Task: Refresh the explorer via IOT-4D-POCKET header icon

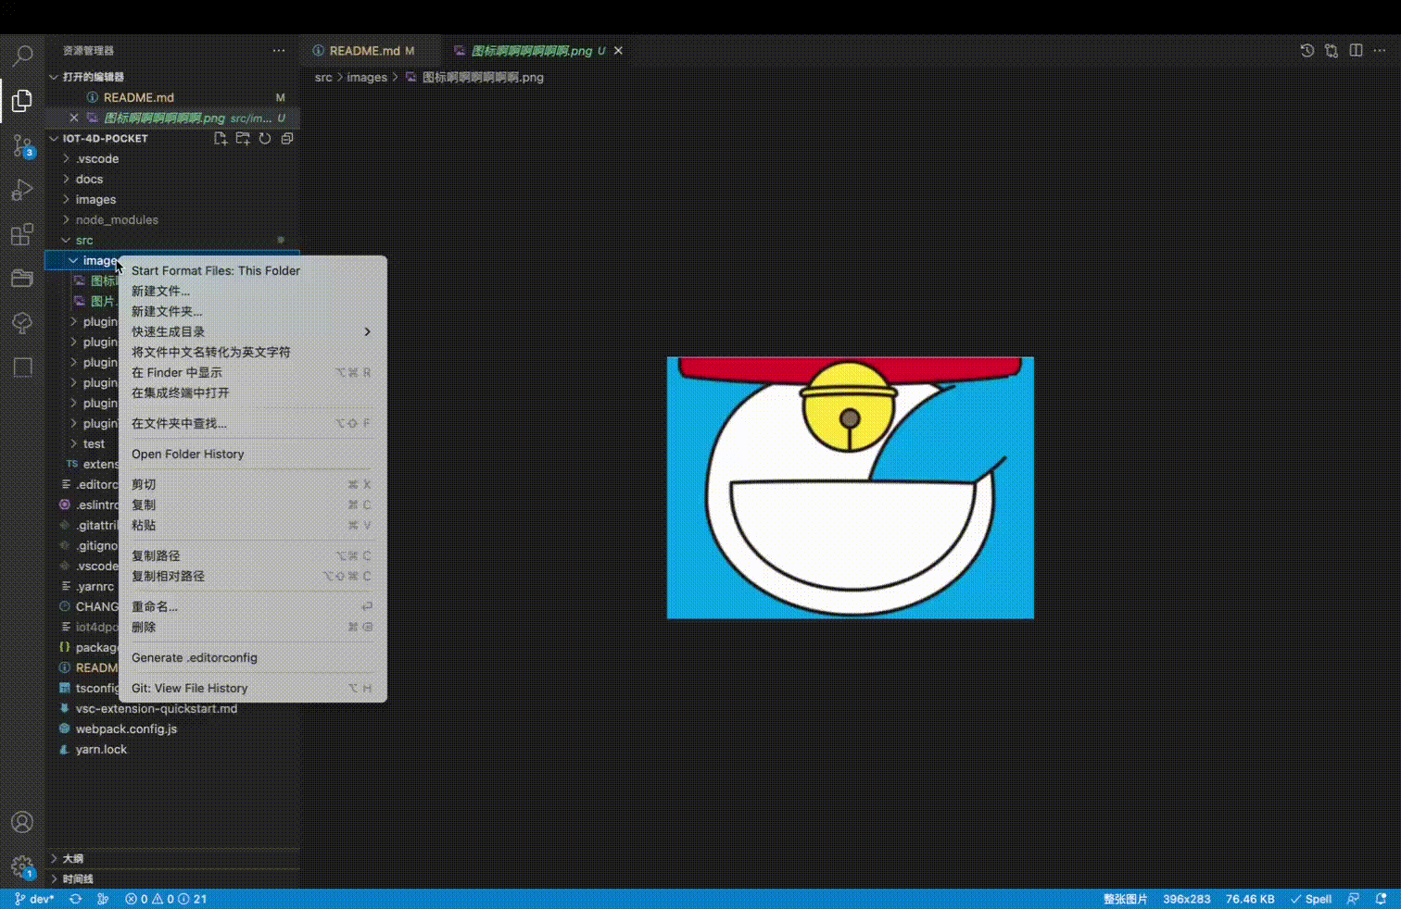Action: point(265,138)
